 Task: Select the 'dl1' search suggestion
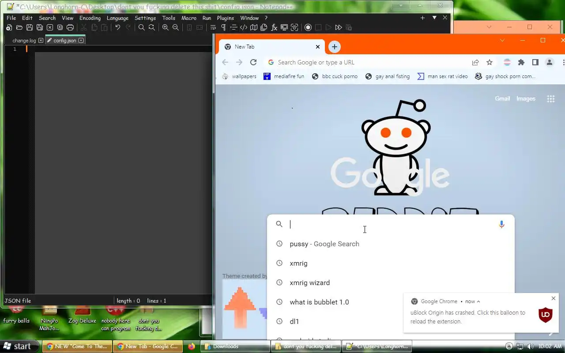[x=391, y=322]
